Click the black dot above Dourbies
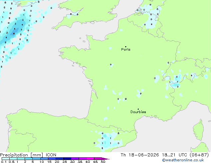211x163 pixels. tap(138, 109)
